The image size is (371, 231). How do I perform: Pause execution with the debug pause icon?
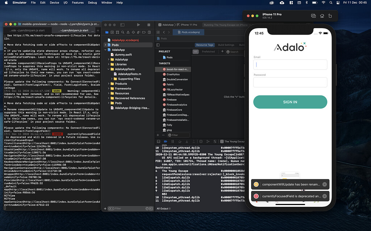tap(172, 141)
